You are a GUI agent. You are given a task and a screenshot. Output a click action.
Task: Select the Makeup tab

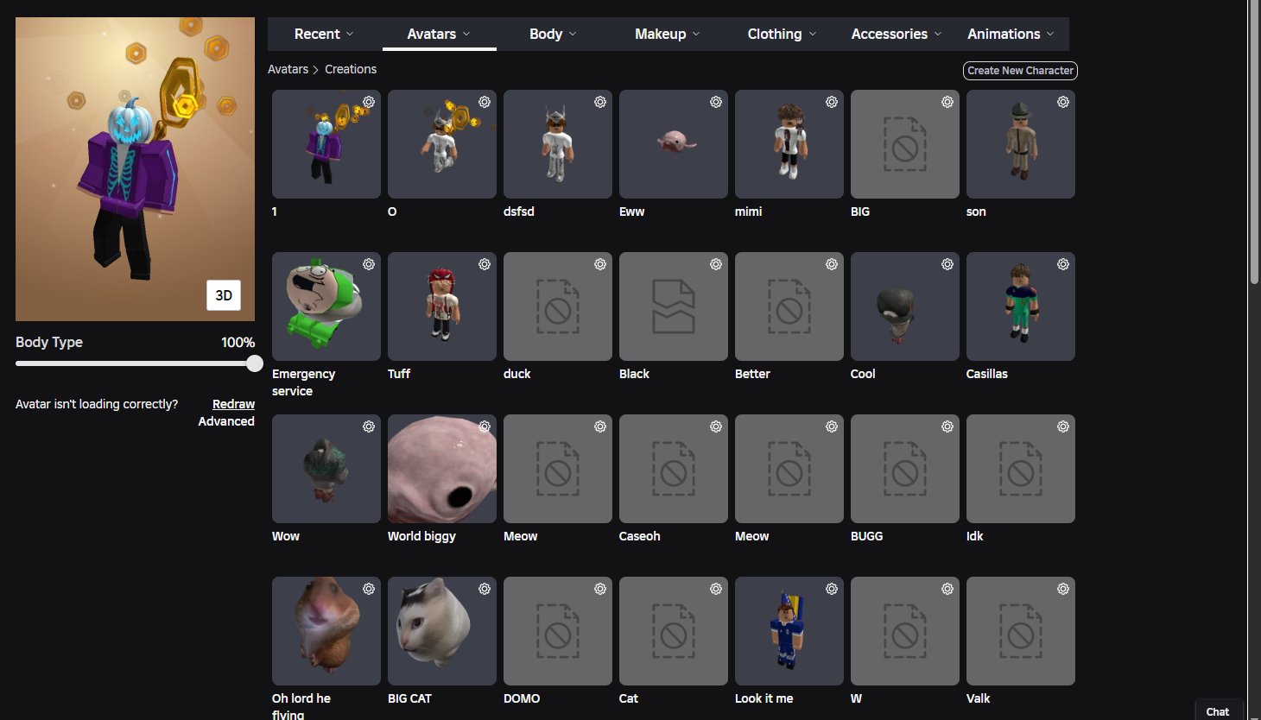point(667,34)
